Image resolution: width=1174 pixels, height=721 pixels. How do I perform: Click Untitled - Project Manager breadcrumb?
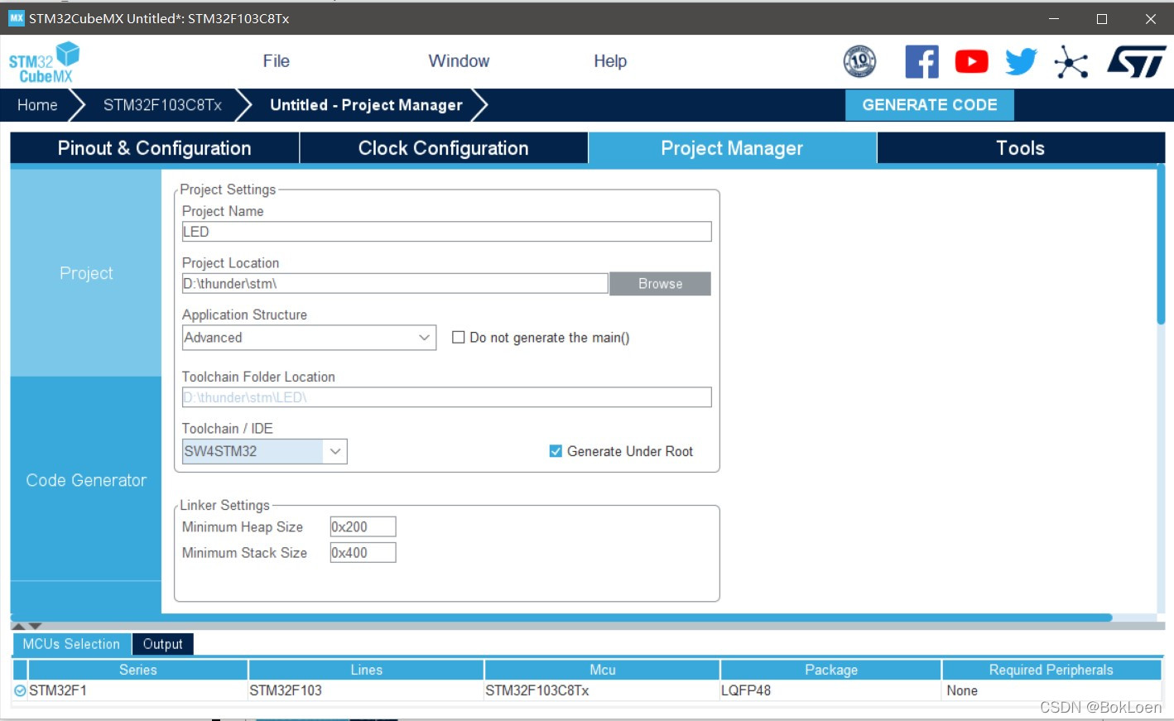tap(366, 105)
